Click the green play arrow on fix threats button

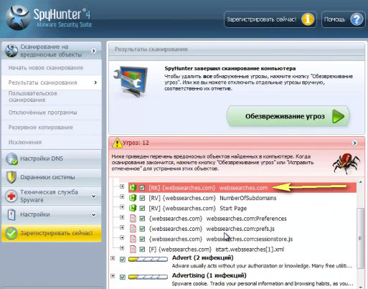point(339,116)
